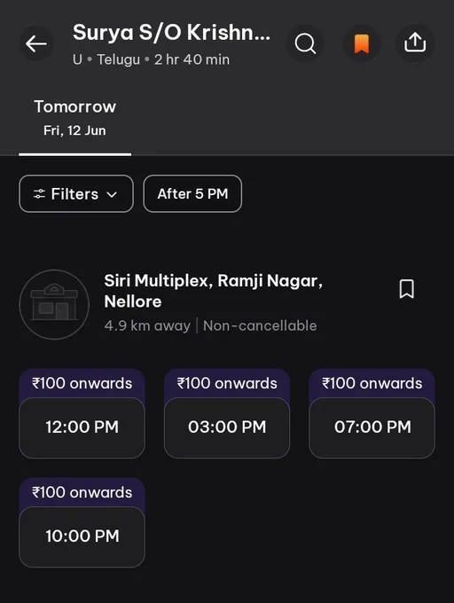Tap the U • Telugu movie info line
Viewport: 454px width, 603px height.
pyautogui.click(x=151, y=59)
